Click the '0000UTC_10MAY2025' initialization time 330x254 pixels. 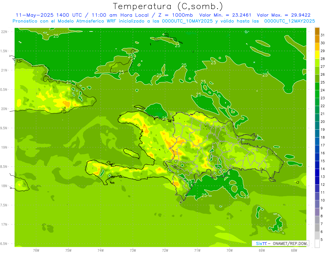click(x=187, y=21)
